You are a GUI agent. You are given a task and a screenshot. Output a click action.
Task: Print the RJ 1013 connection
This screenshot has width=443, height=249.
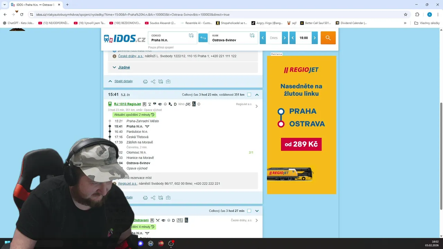pos(145,198)
